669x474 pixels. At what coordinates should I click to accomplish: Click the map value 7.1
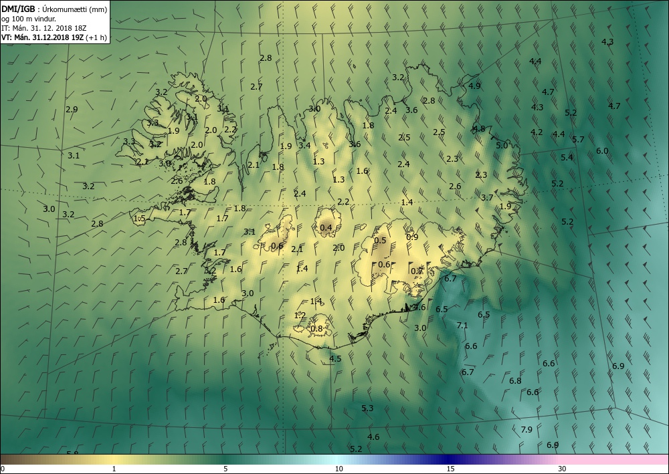(x=462, y=325)
